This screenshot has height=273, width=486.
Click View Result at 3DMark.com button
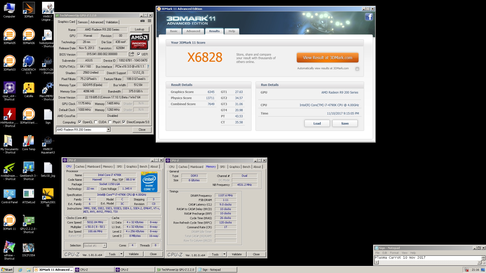click(x=328, y=58)
